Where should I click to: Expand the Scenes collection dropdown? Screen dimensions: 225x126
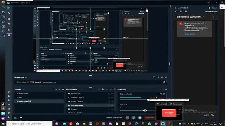24,90
